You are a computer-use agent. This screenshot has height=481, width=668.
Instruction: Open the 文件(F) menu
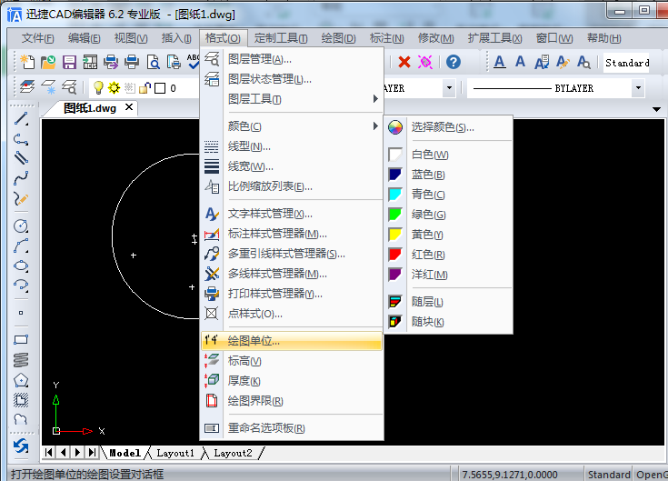click(38, 38)
